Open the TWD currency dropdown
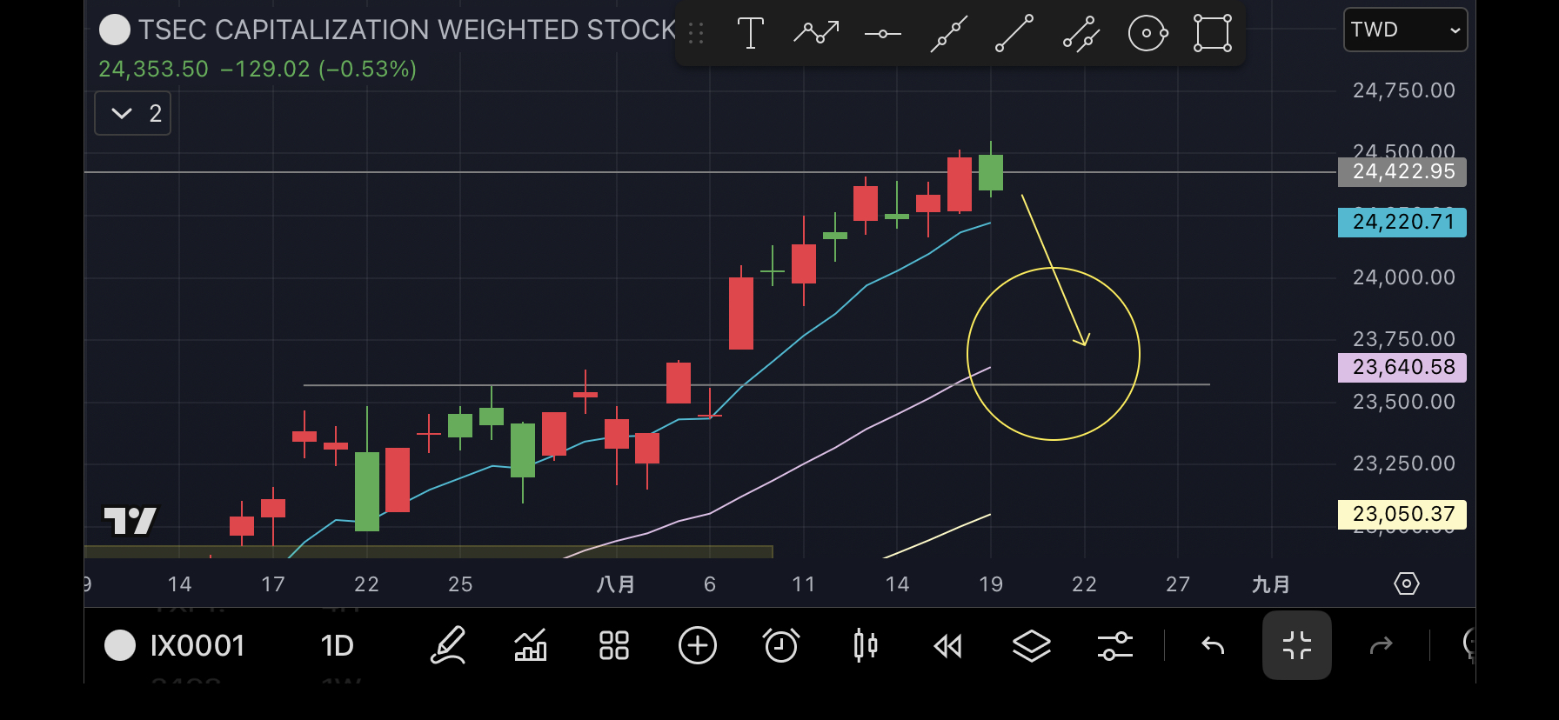The width and height of the screenshot is (1559, 720). coord(1406,30)
